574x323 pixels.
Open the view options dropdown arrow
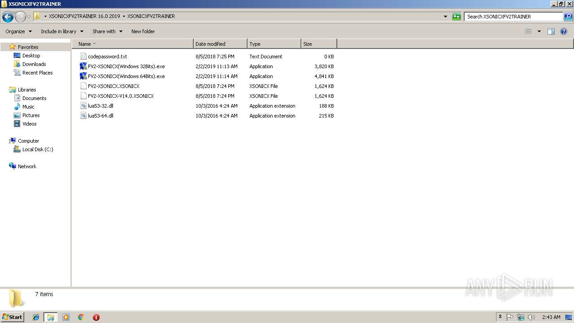click(539, 31)
